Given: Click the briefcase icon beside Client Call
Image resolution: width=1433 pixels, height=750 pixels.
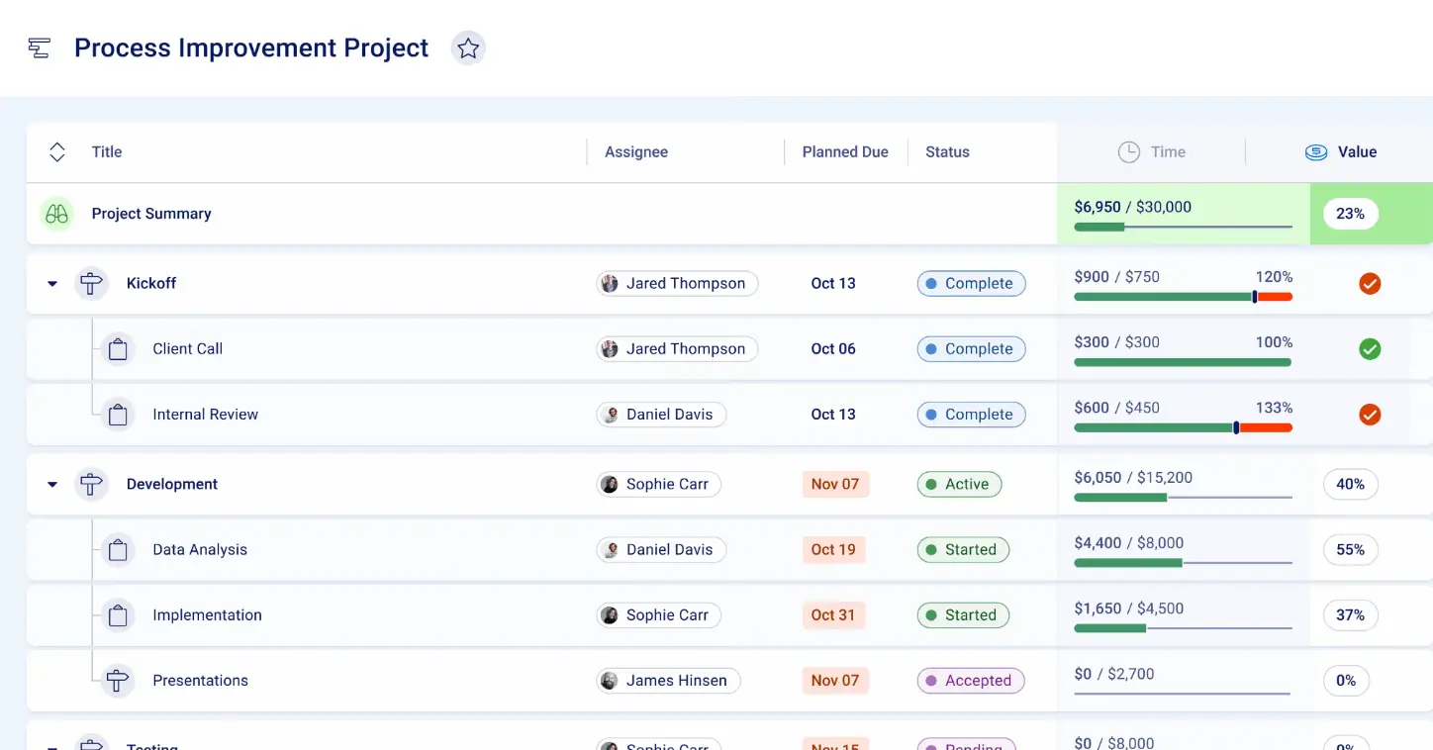Looking at the screenshot, I should point(118,348).
